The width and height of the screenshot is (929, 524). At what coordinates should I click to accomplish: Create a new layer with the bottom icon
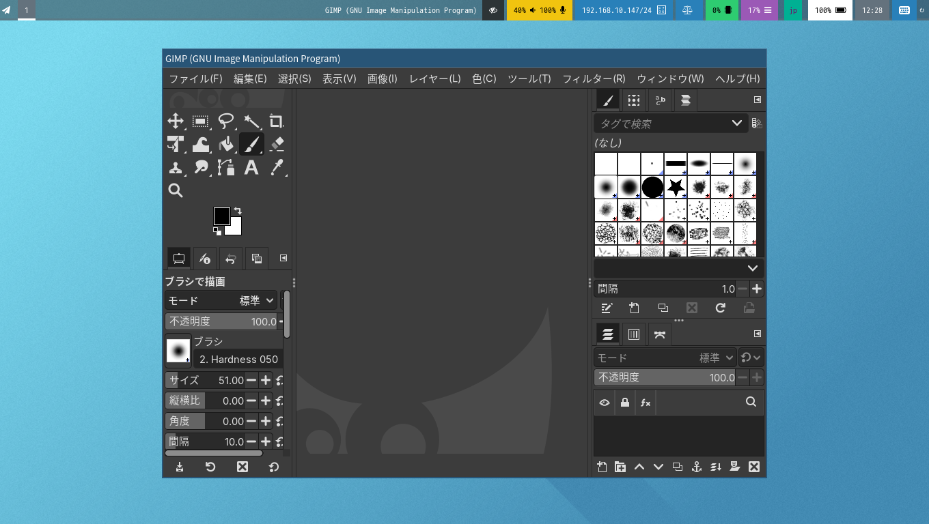click(x=602, y=467)
